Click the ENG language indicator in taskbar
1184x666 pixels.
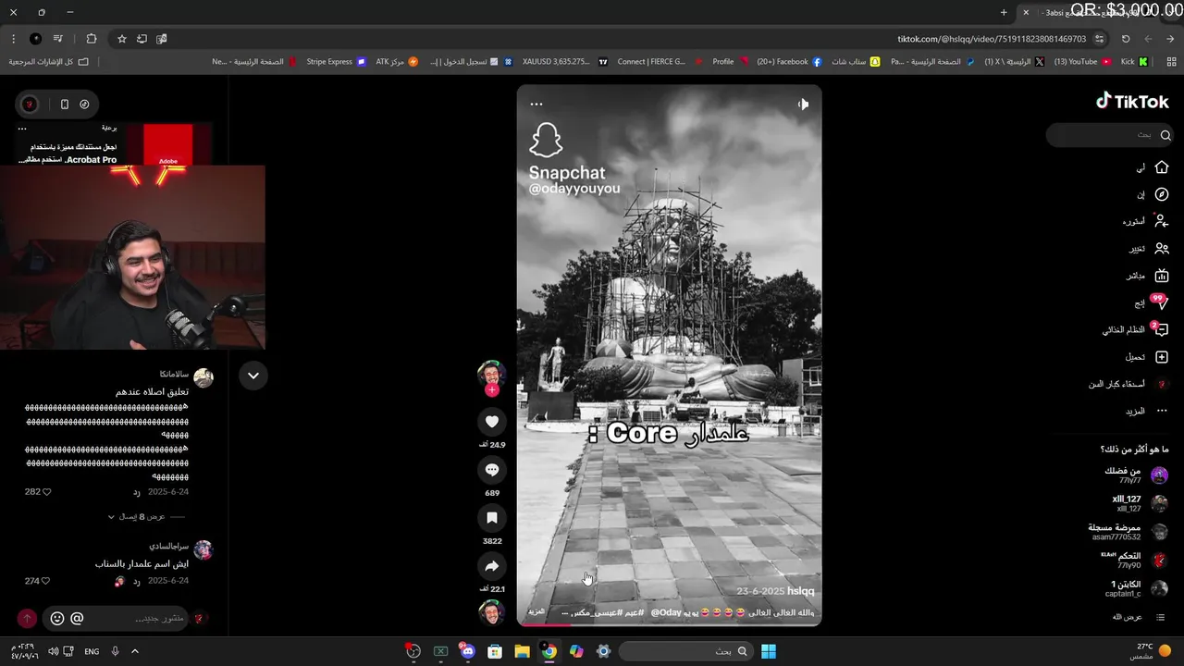click(92, 651)
